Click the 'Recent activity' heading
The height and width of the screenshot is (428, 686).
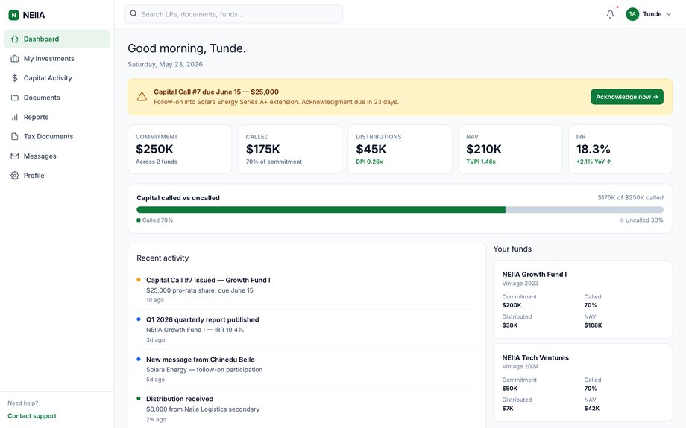pos(163,258)
